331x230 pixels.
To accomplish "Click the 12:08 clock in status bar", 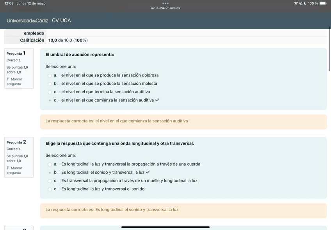I will tap(9, 4).
